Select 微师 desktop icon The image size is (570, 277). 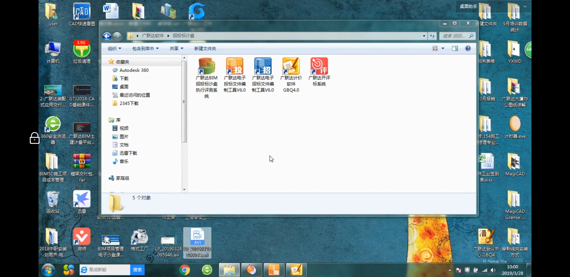coord(82,240)
